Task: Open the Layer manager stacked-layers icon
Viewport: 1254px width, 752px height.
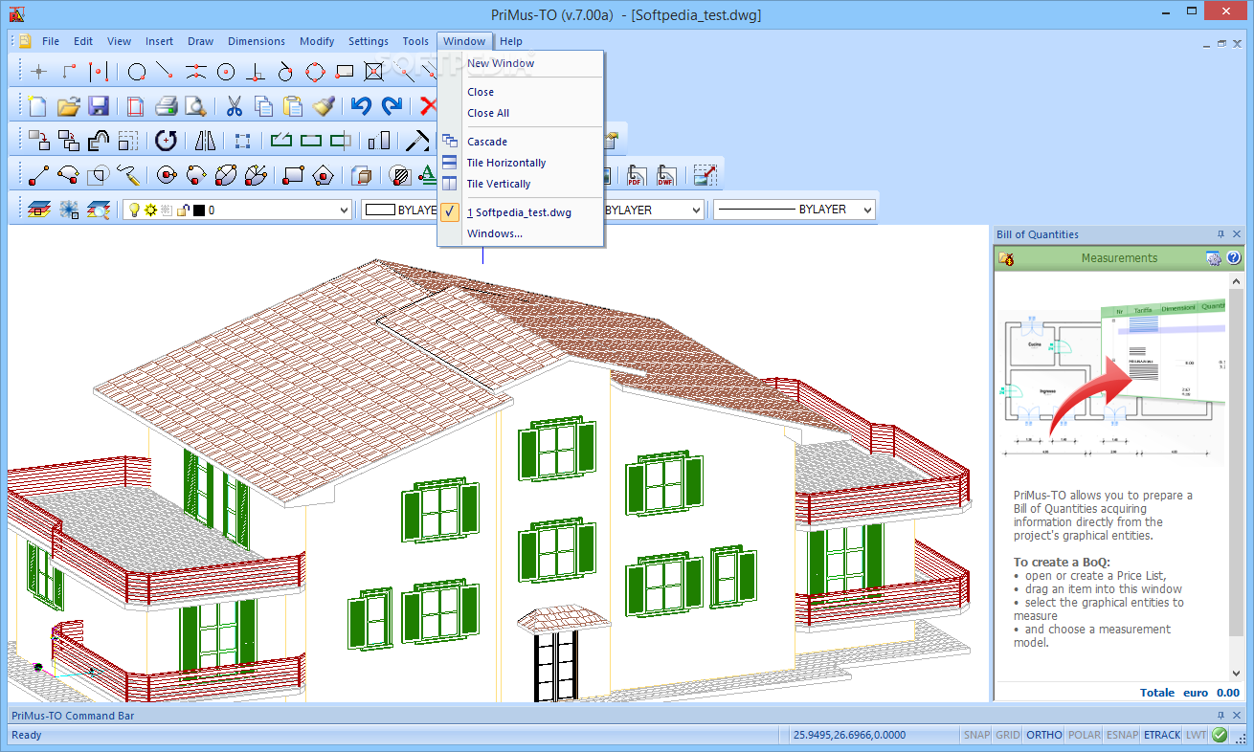Action: coord(38,210)
